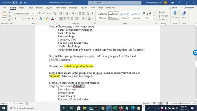Screen dimensions: 197x111
Task: Expand the Styles gallery
Action: tap(154, 18)
